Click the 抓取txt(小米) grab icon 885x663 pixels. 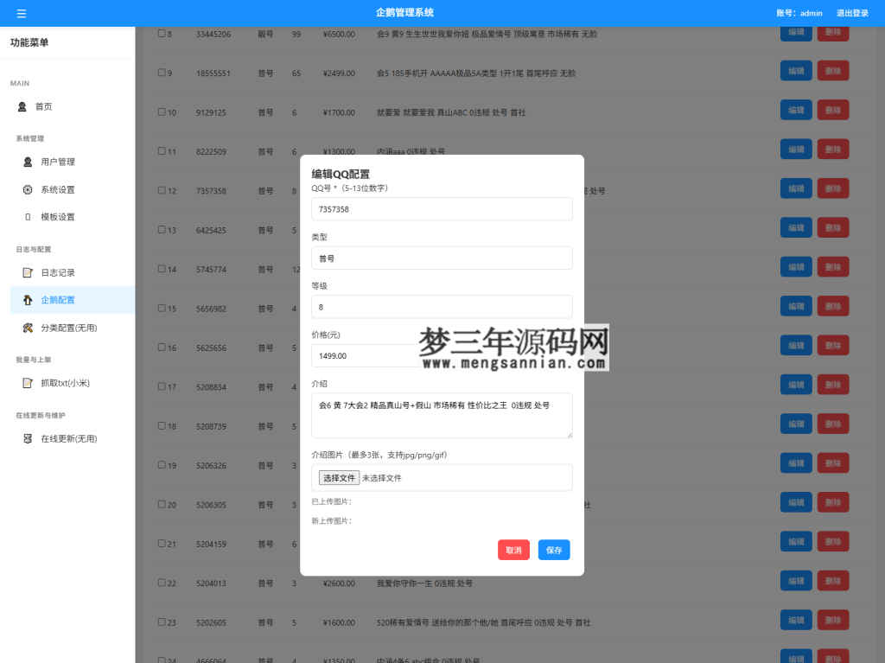[x=29, y=383]
